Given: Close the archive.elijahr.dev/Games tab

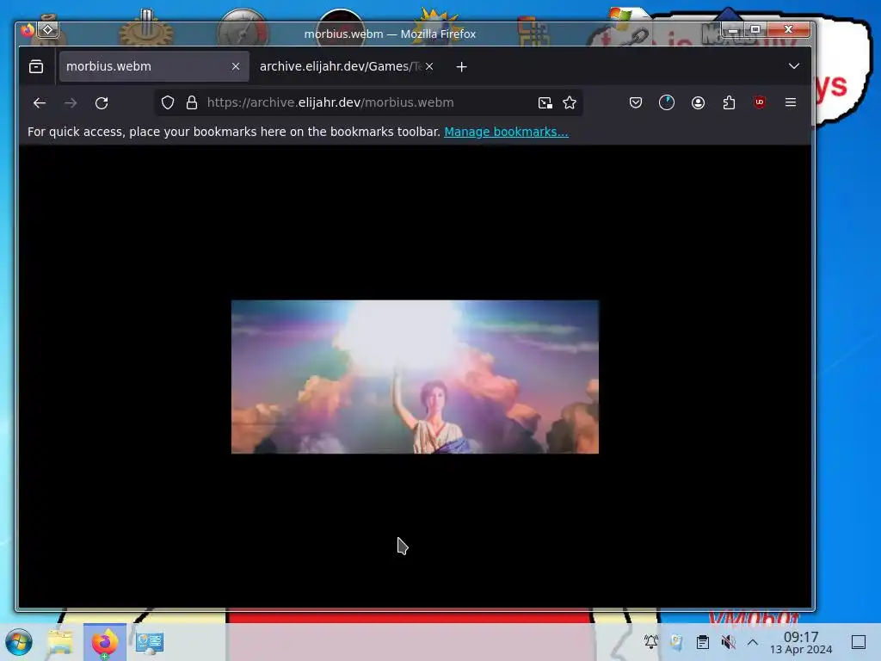Looking at the screenshot, I should pyautogui.click(x=429, y=66).
